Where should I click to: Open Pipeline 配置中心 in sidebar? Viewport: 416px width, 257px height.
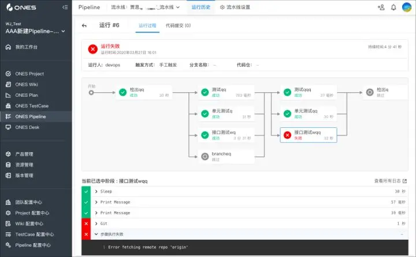pos(36,245)
